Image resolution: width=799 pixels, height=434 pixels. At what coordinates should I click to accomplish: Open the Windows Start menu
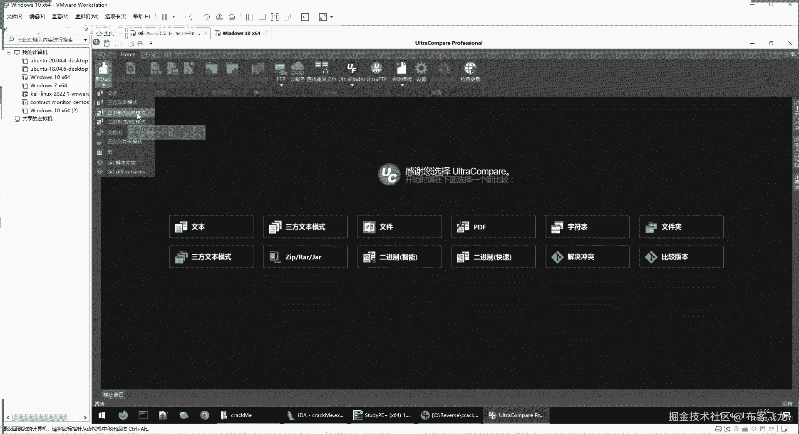(x=102, y=415)
